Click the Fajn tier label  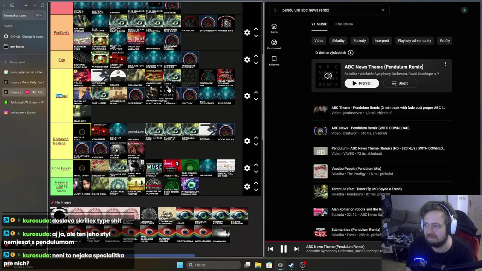61,60
